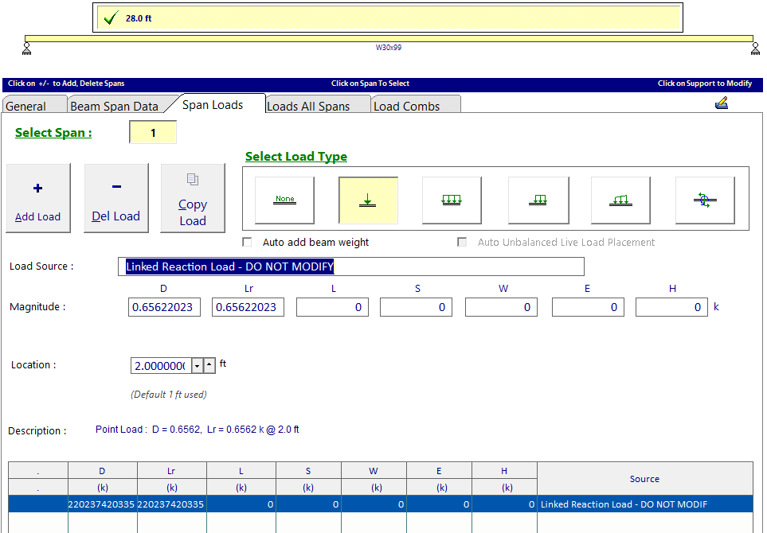Viewport: 767px width, 533px height.
Task: Click the H magnitude field
Action: point(671,307)
